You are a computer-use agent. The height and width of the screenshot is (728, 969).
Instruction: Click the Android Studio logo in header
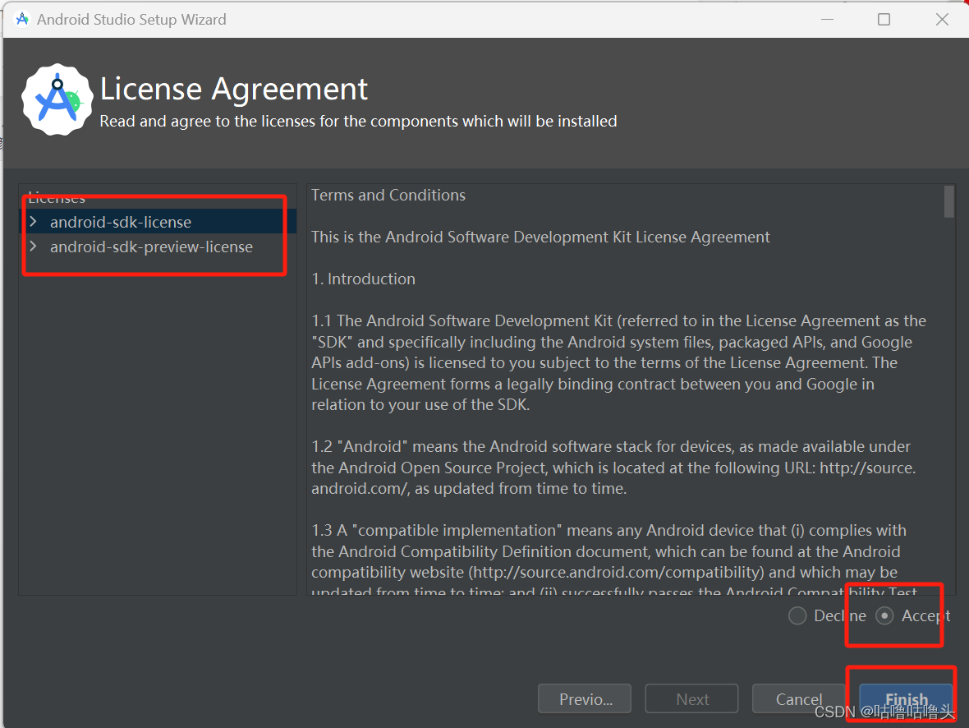click(57, 99)
